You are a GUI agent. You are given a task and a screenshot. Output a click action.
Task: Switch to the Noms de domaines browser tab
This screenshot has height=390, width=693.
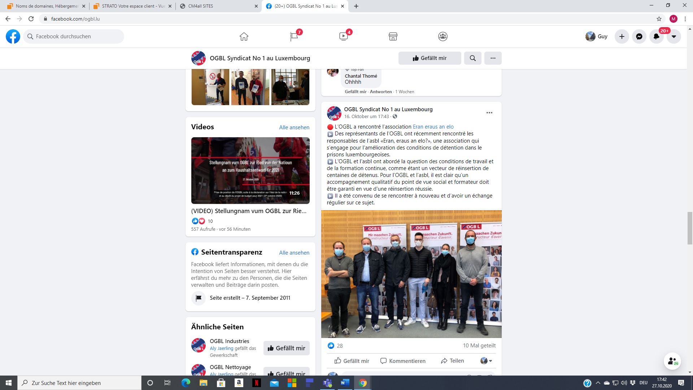click(46, 6)
